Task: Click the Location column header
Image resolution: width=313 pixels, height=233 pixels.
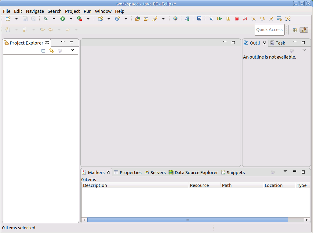Action: (279, 185)
